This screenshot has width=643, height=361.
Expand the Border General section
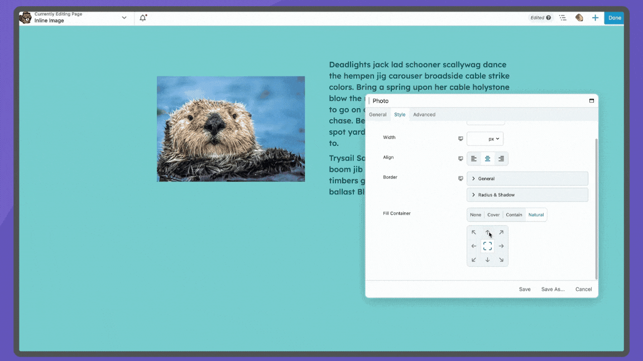pyautogui.click(x=527, y=178)
